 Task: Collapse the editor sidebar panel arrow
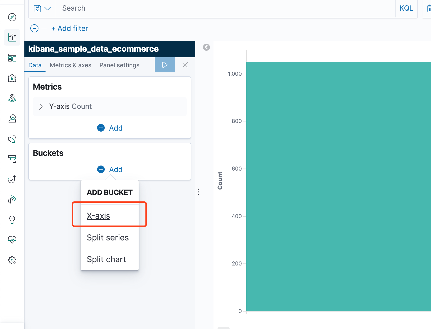point(206,47)
